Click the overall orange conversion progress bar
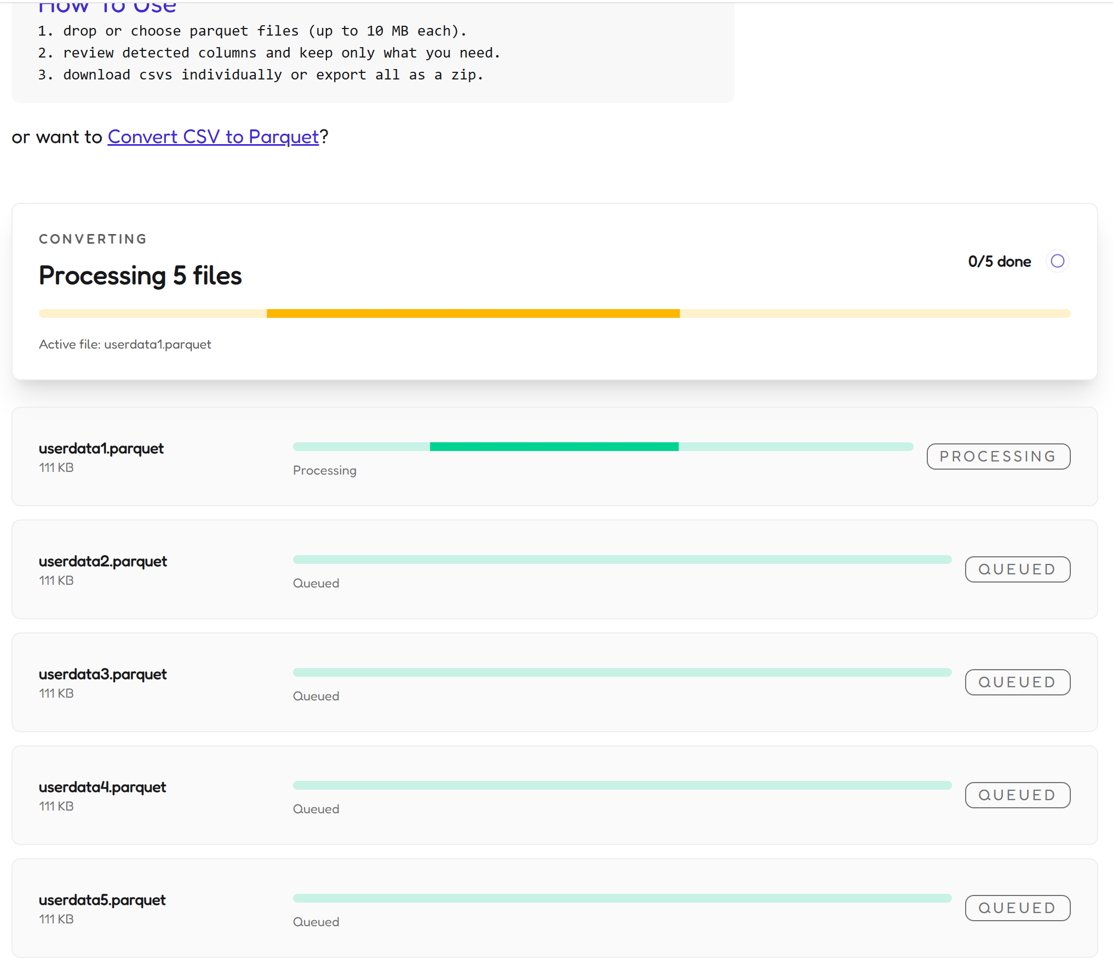Screen dimensions: 1113x970 click(x=554, y=313)
